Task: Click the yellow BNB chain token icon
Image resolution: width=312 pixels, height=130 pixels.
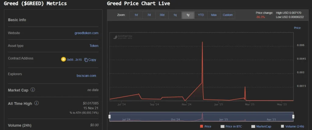Action: tap(63, 60)
